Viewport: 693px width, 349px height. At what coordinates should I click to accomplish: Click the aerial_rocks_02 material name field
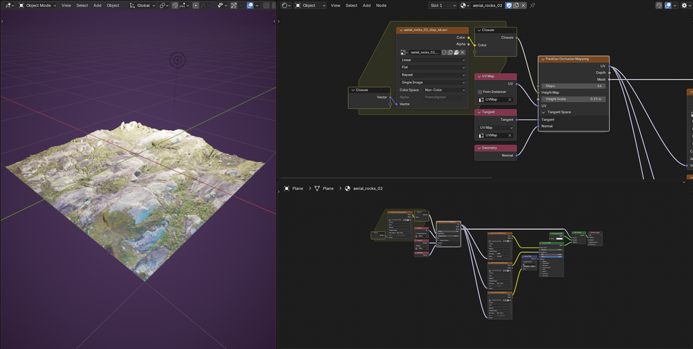pos(488,6)
